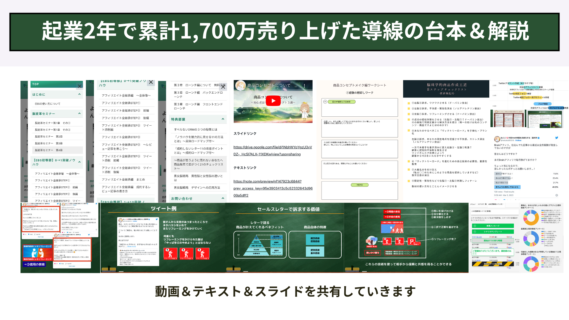Viewport: 569px width, 320px height.
Task: Click Follow on the ねここ tweet
Action: pos(518,140)
